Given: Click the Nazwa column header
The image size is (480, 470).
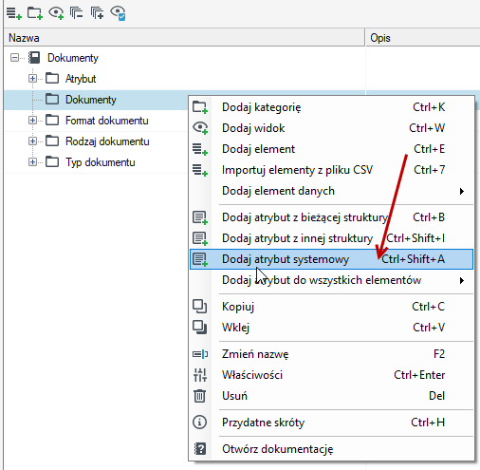Looking at the screenshot, I should [x=184, y=38].
